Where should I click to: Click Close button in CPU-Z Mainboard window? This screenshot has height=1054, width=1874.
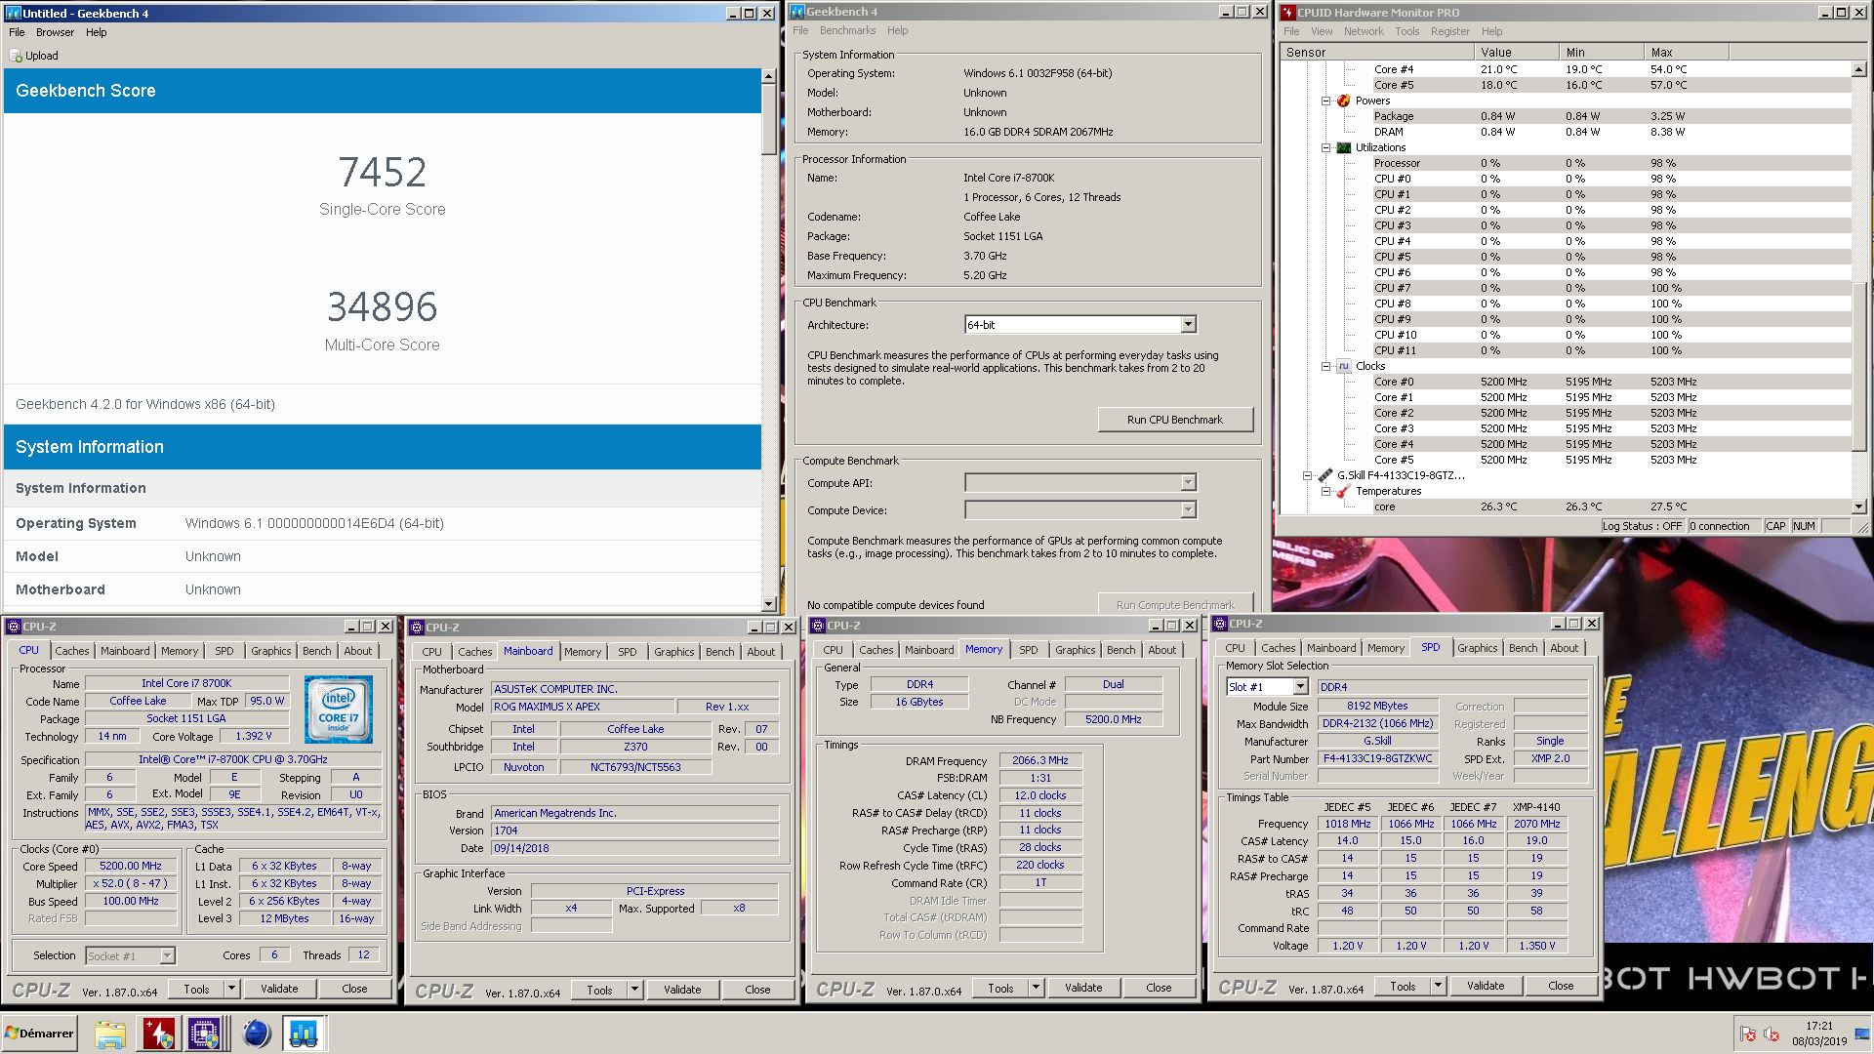coord(757,990)
